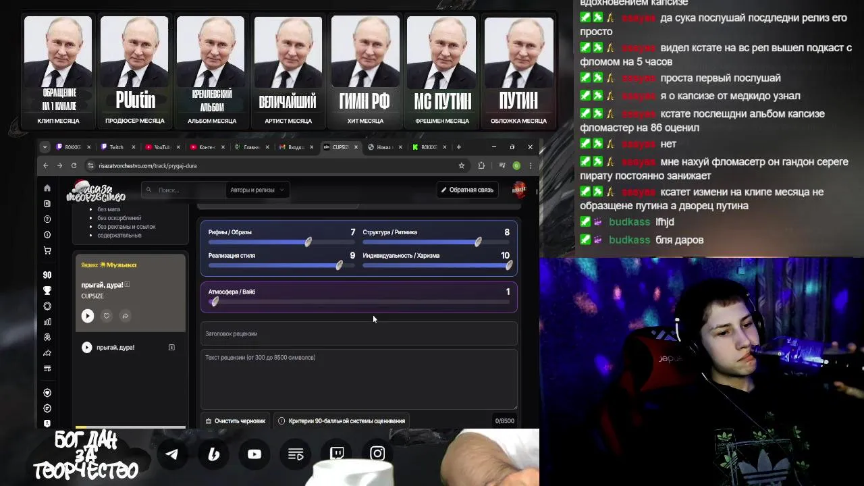Click the 'Заголовок рецензии' title field
The width and height of the screenshot is (864, 486).
(359, 333)
